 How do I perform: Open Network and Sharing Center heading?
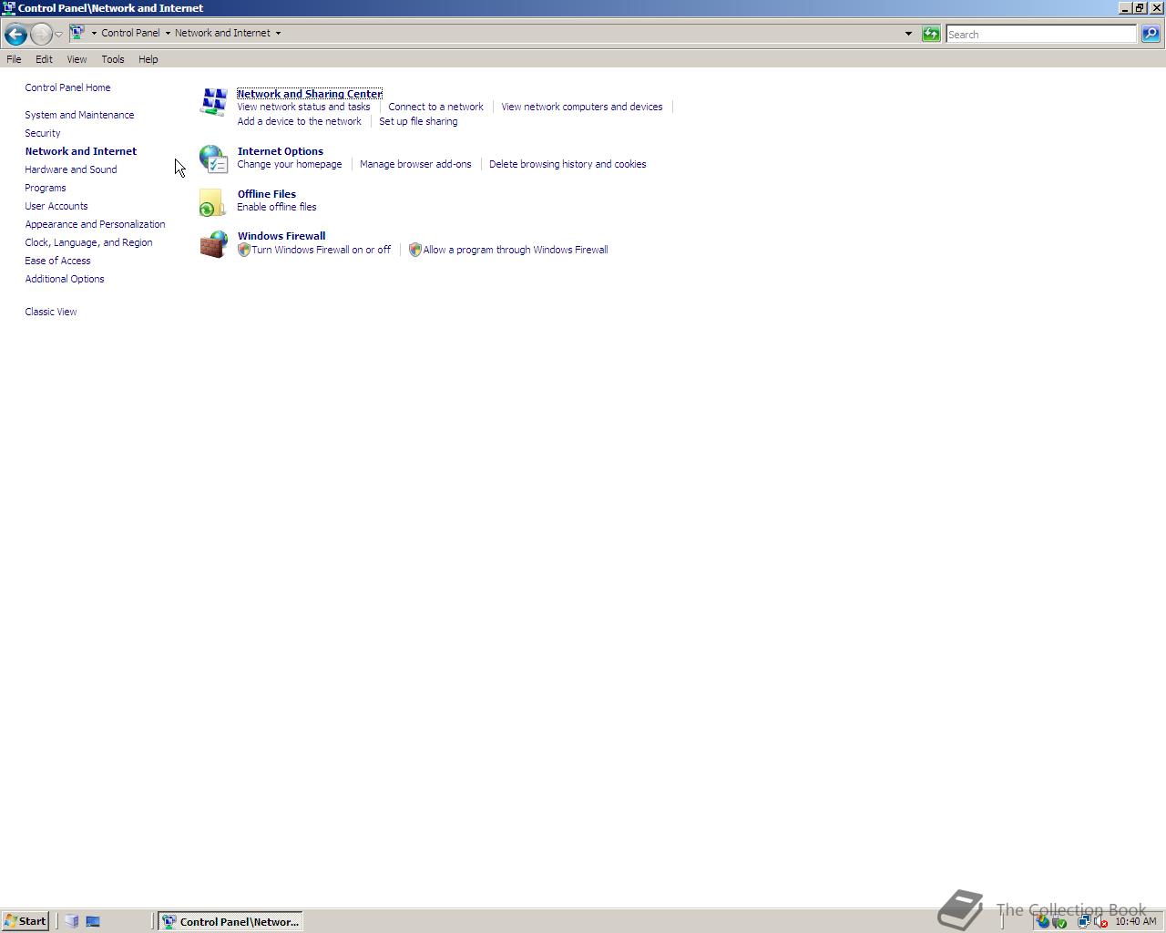310,94
